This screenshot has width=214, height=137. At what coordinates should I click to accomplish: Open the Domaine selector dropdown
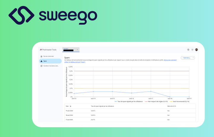(x=71, y=50)
